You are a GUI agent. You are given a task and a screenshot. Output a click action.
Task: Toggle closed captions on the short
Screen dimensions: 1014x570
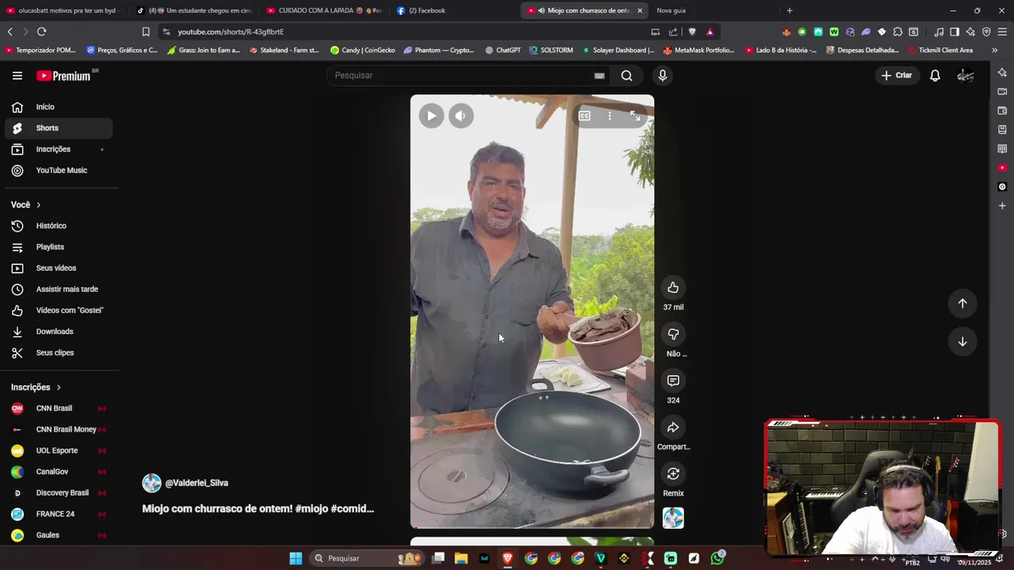tap(585, 116)
